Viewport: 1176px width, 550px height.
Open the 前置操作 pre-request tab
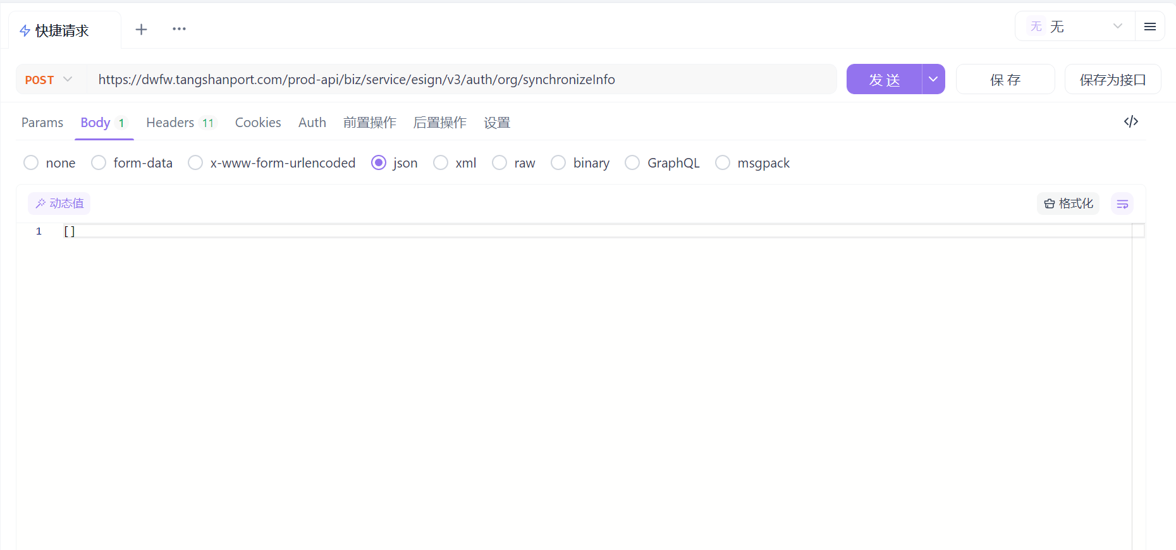coord(369,123)
